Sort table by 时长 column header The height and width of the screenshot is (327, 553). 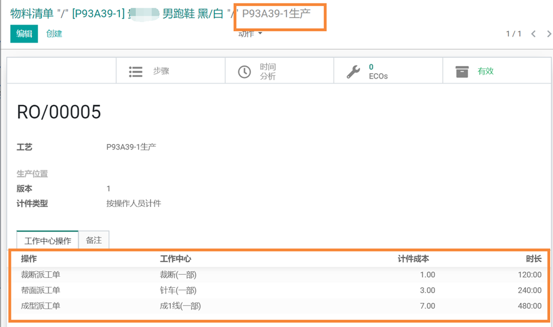(x=533, y=259)
